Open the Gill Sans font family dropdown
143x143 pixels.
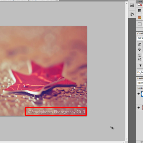pos(140,38)
